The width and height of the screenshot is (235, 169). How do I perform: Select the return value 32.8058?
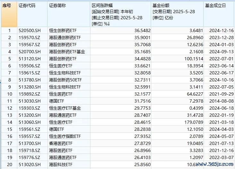pos(142,73)
